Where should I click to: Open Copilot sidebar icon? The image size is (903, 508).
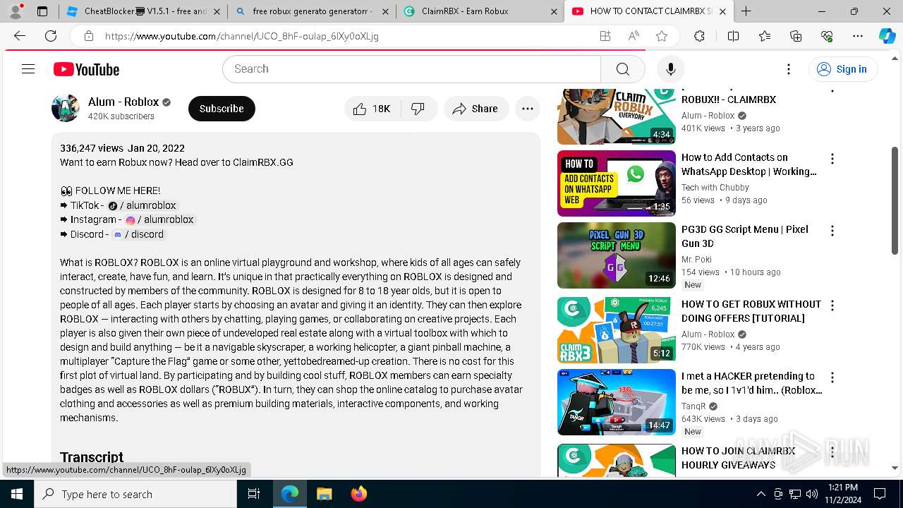[887, 36]
